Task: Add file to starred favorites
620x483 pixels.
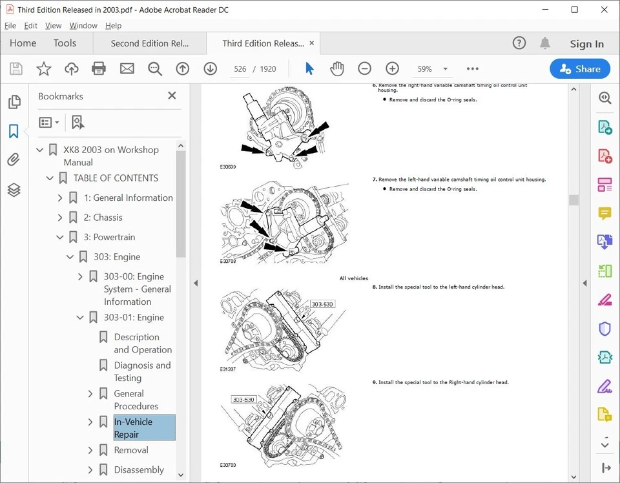Action: (x=43, y=69)
